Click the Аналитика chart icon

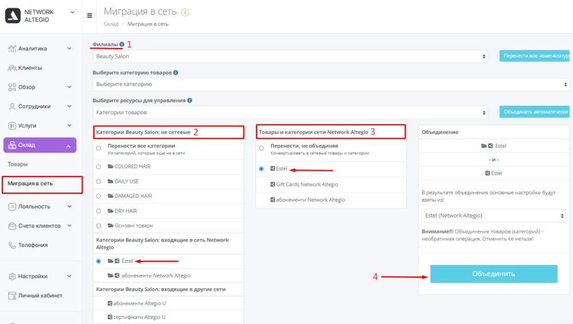[x=12, y=49]
